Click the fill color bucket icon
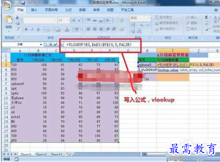 click(x=58, y=30)
